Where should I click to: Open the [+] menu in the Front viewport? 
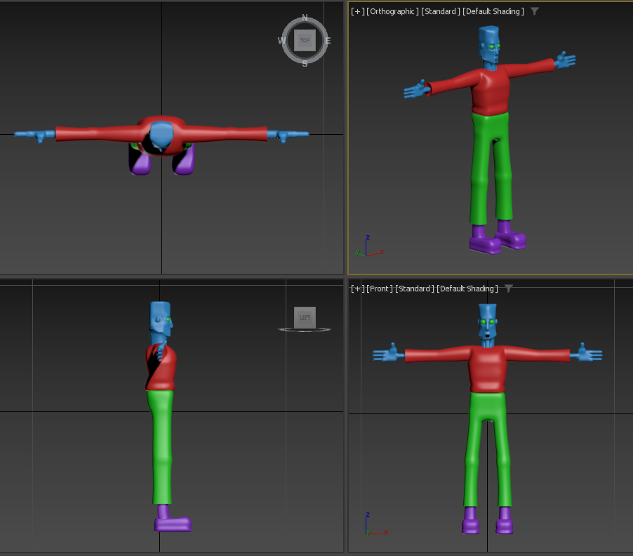point(358,289)
